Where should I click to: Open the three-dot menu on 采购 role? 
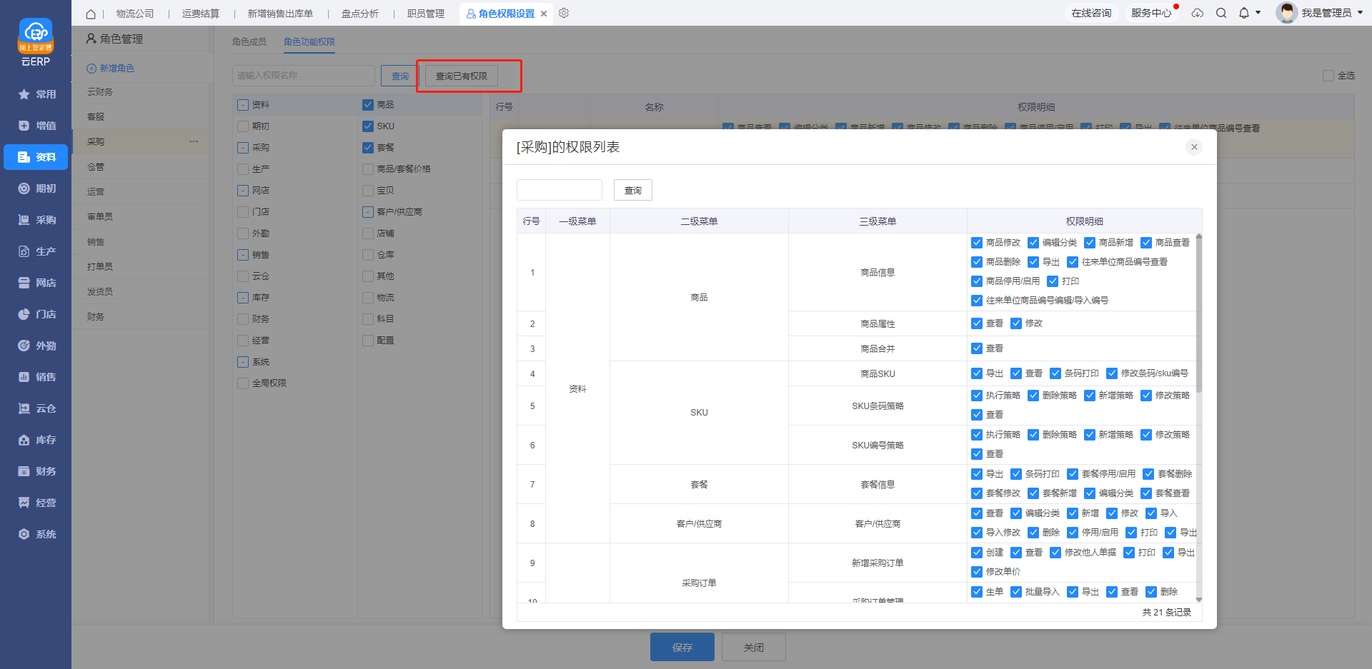(x=194, y=141)
